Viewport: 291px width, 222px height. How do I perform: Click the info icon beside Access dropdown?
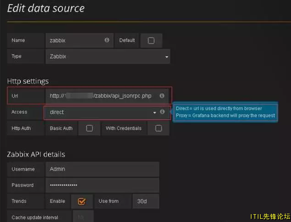click(162, 111)
